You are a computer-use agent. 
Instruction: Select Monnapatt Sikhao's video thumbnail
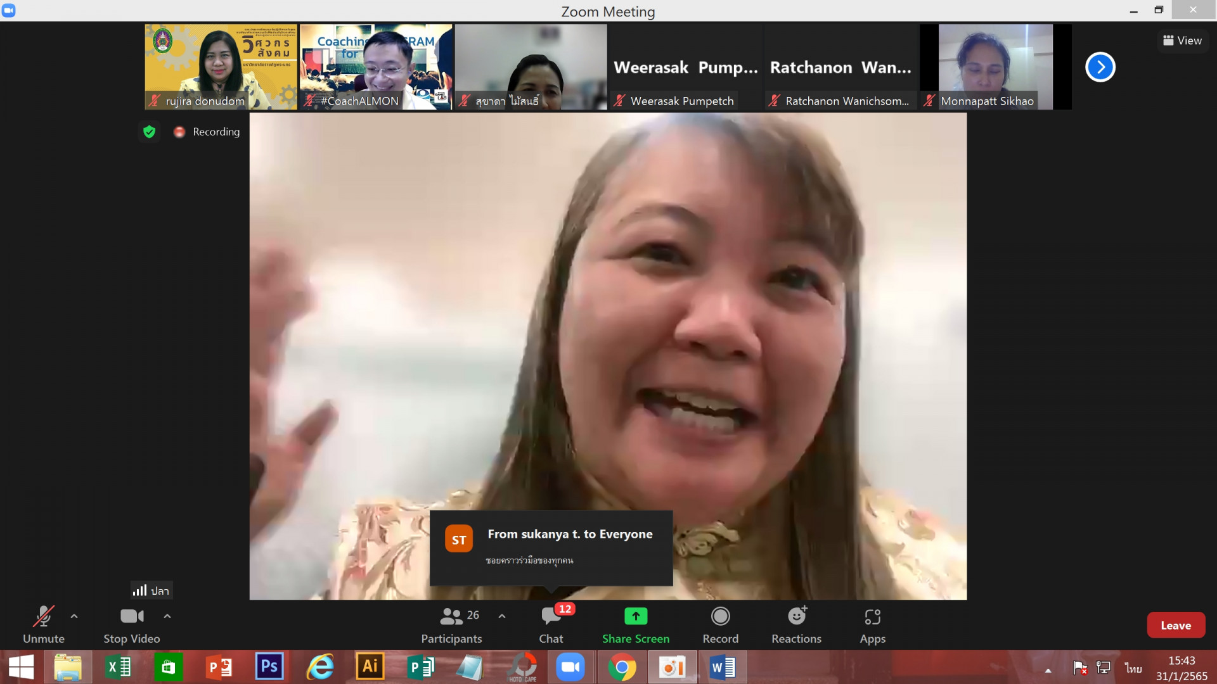[995, 67]
